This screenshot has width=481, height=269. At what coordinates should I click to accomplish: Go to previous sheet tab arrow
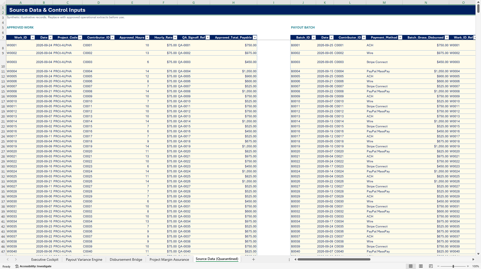click(x=8, y=259)
